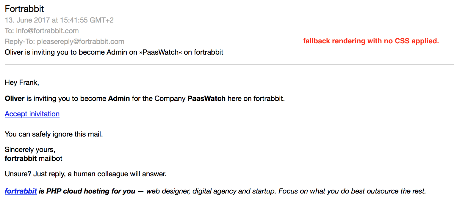Open the fortrabbit link in the footer
The width and height of the screenshot is (454, 206).
click(x=21, y=191)
